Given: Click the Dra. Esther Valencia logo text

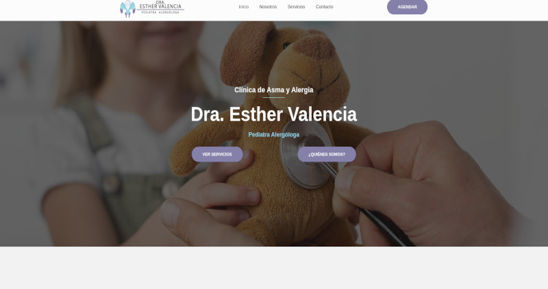Looking at the screenshot, I should click(x=160, y=5).
